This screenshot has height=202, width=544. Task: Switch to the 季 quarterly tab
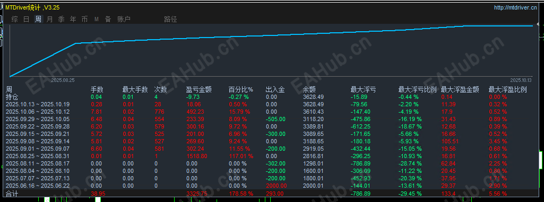(62, 20)
